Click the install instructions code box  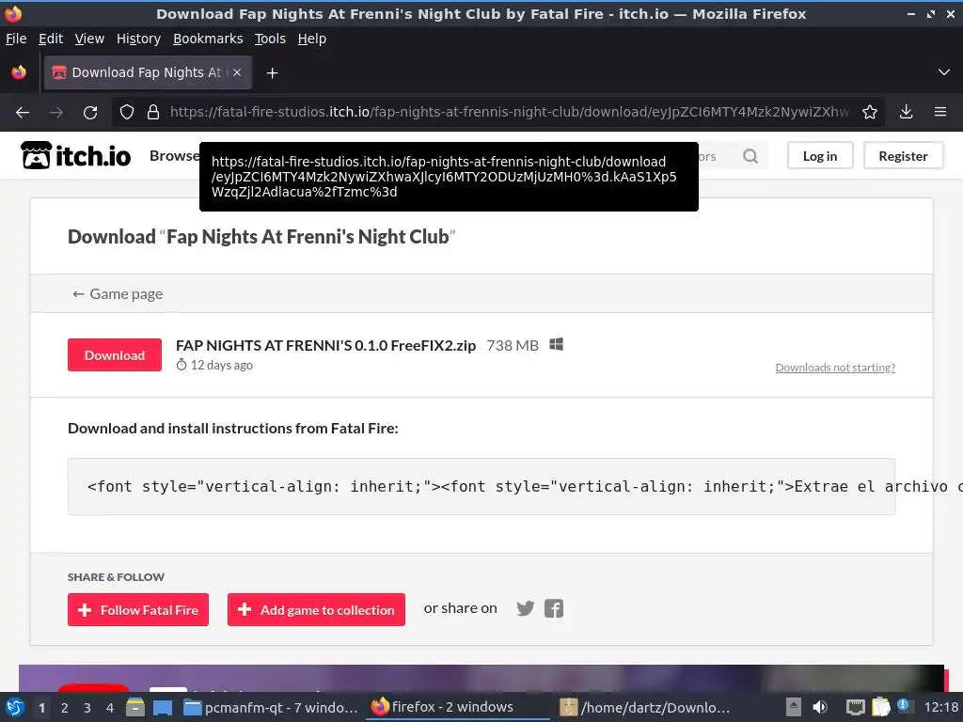pyautogui.click(x=481, y=486)
